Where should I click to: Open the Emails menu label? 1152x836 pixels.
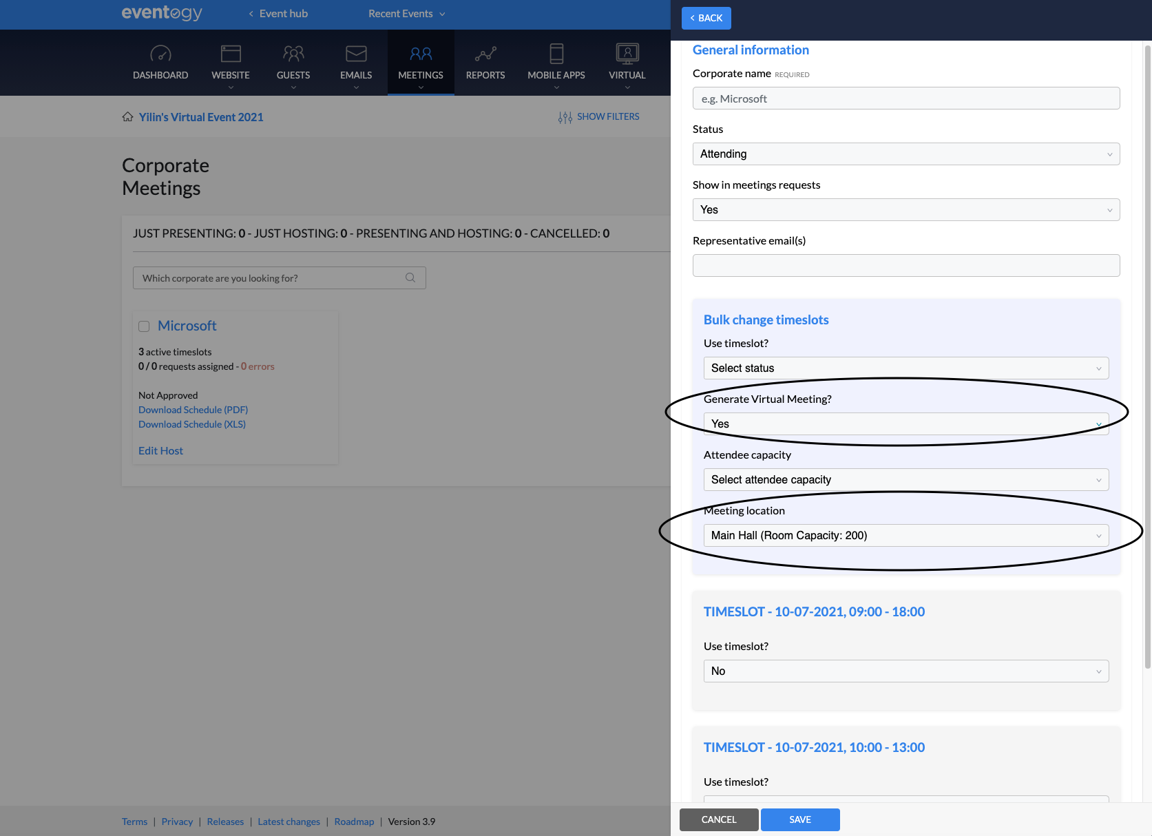tap(356, 75)
